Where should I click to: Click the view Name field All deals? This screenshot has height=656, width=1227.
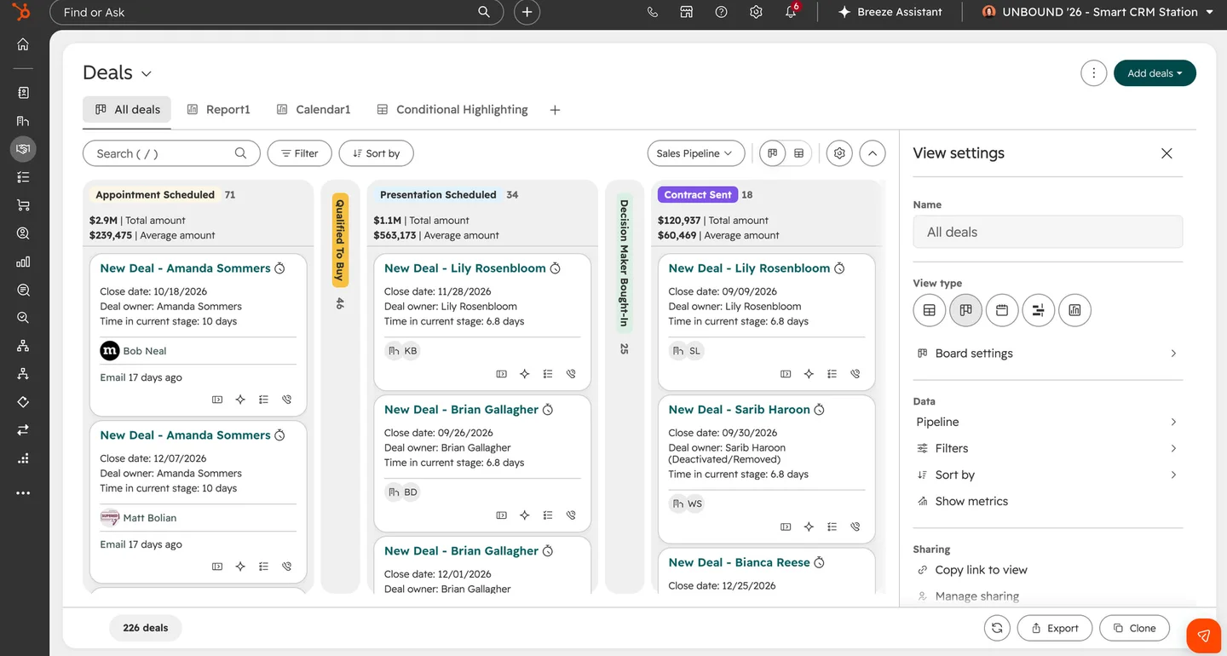pos(1048,232)
